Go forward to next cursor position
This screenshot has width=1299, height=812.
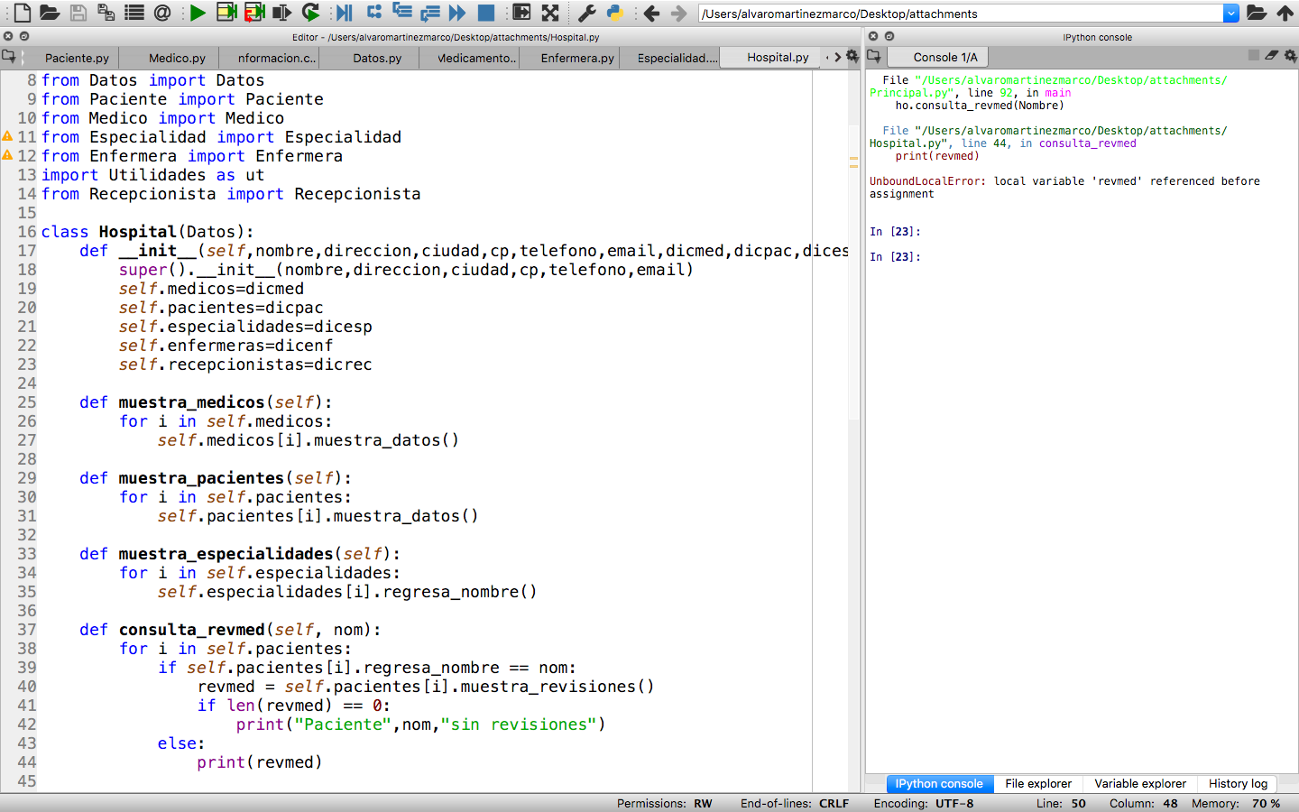click(x=678, y=13)
